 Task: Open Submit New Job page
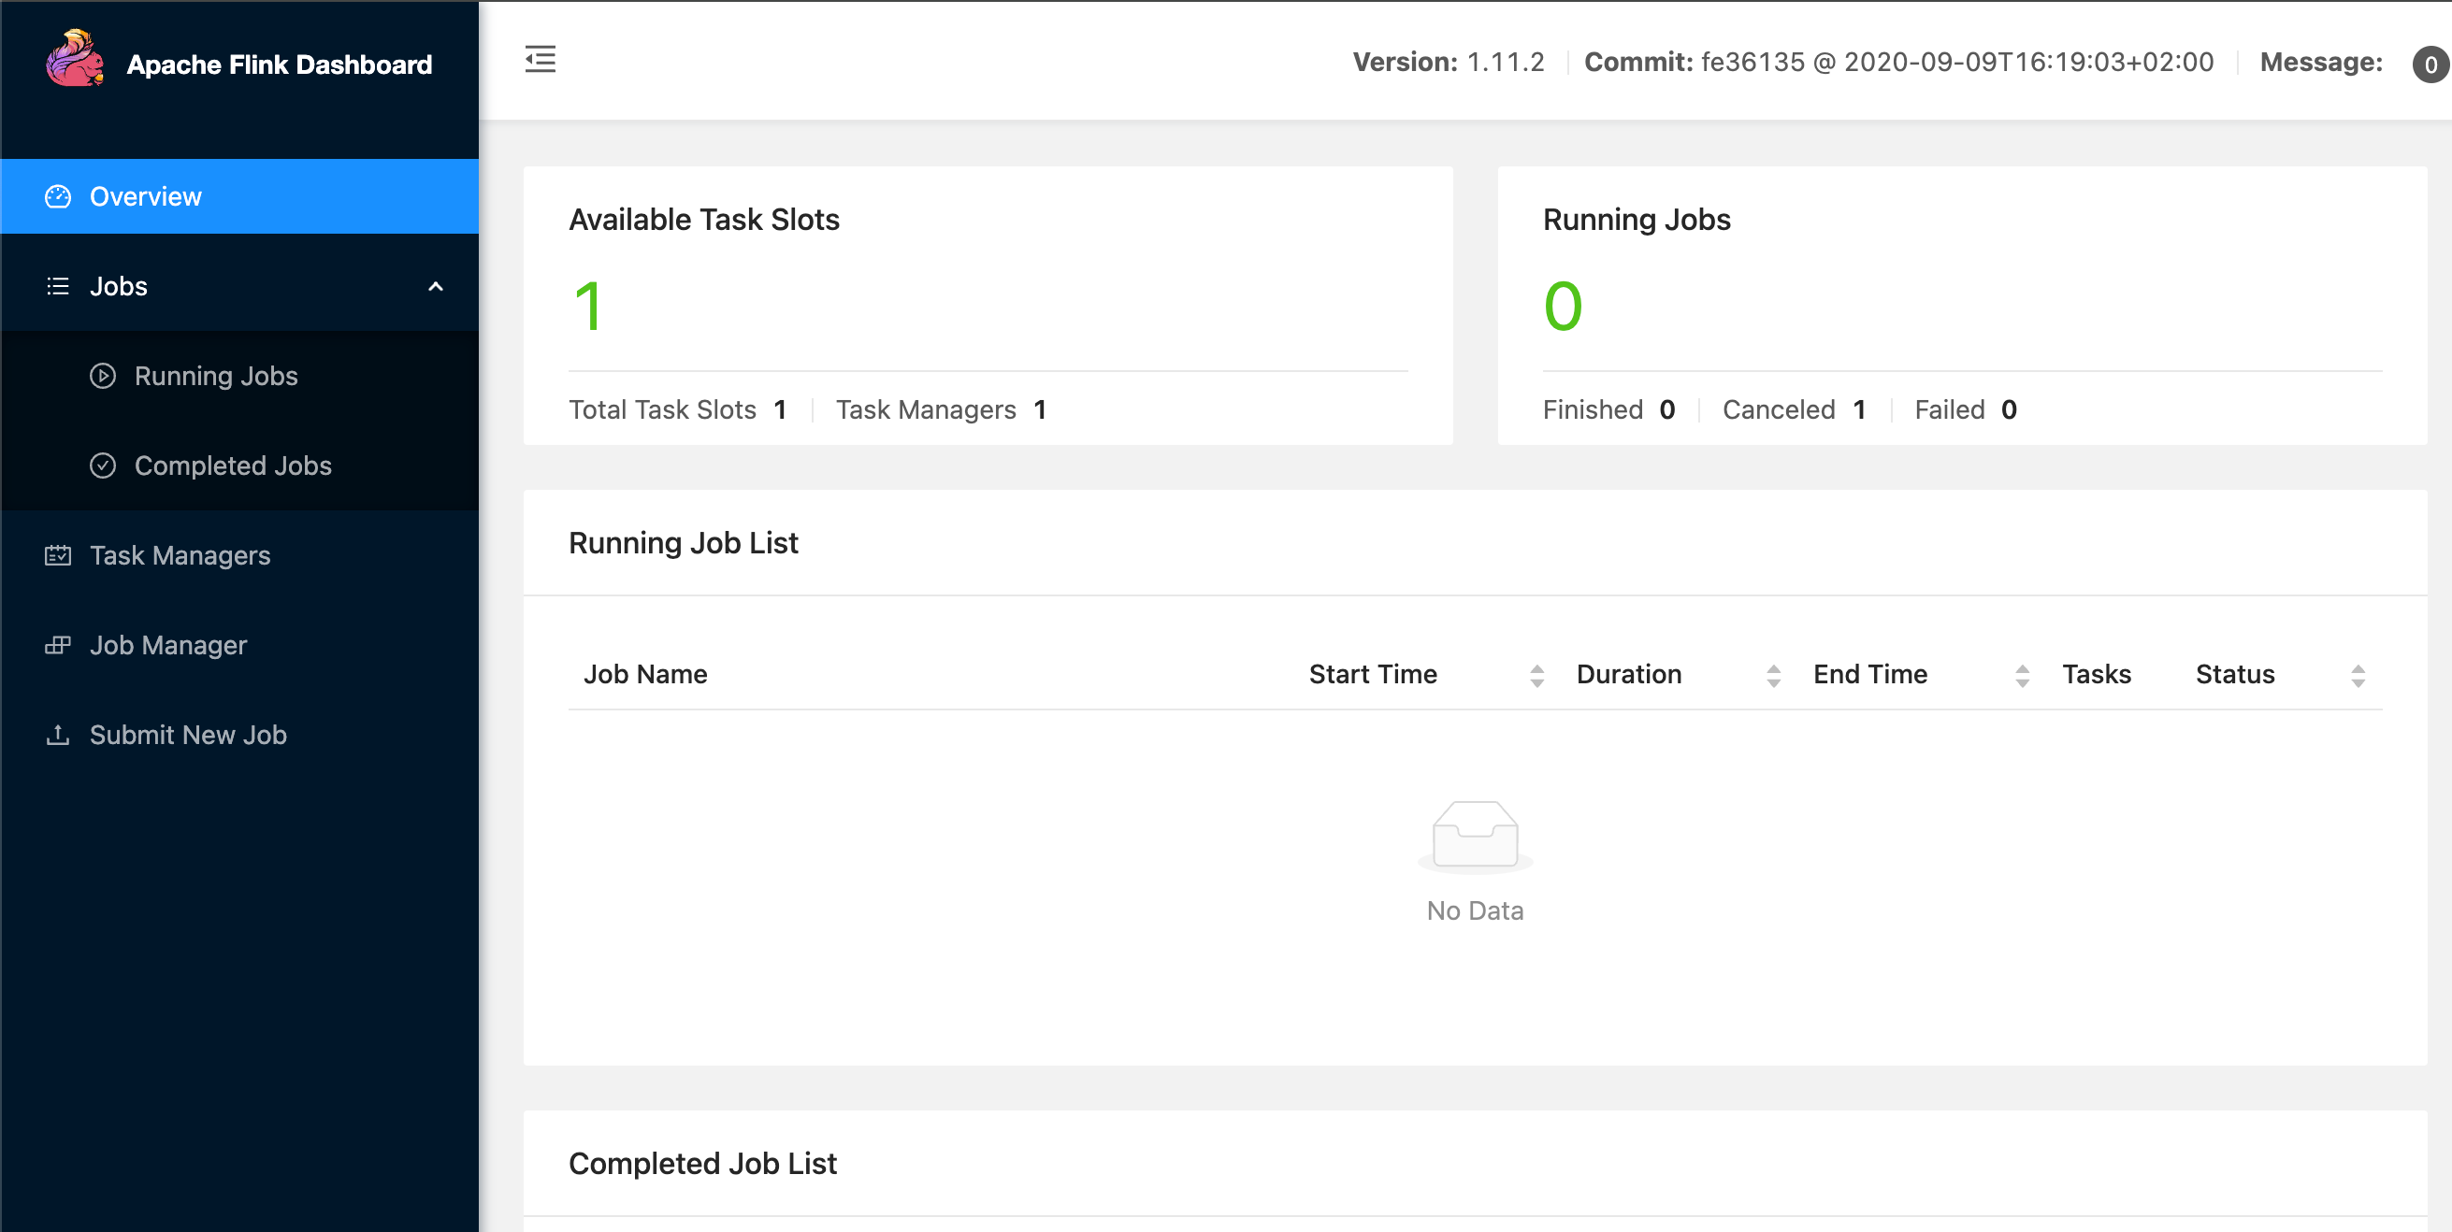[189, 735]
